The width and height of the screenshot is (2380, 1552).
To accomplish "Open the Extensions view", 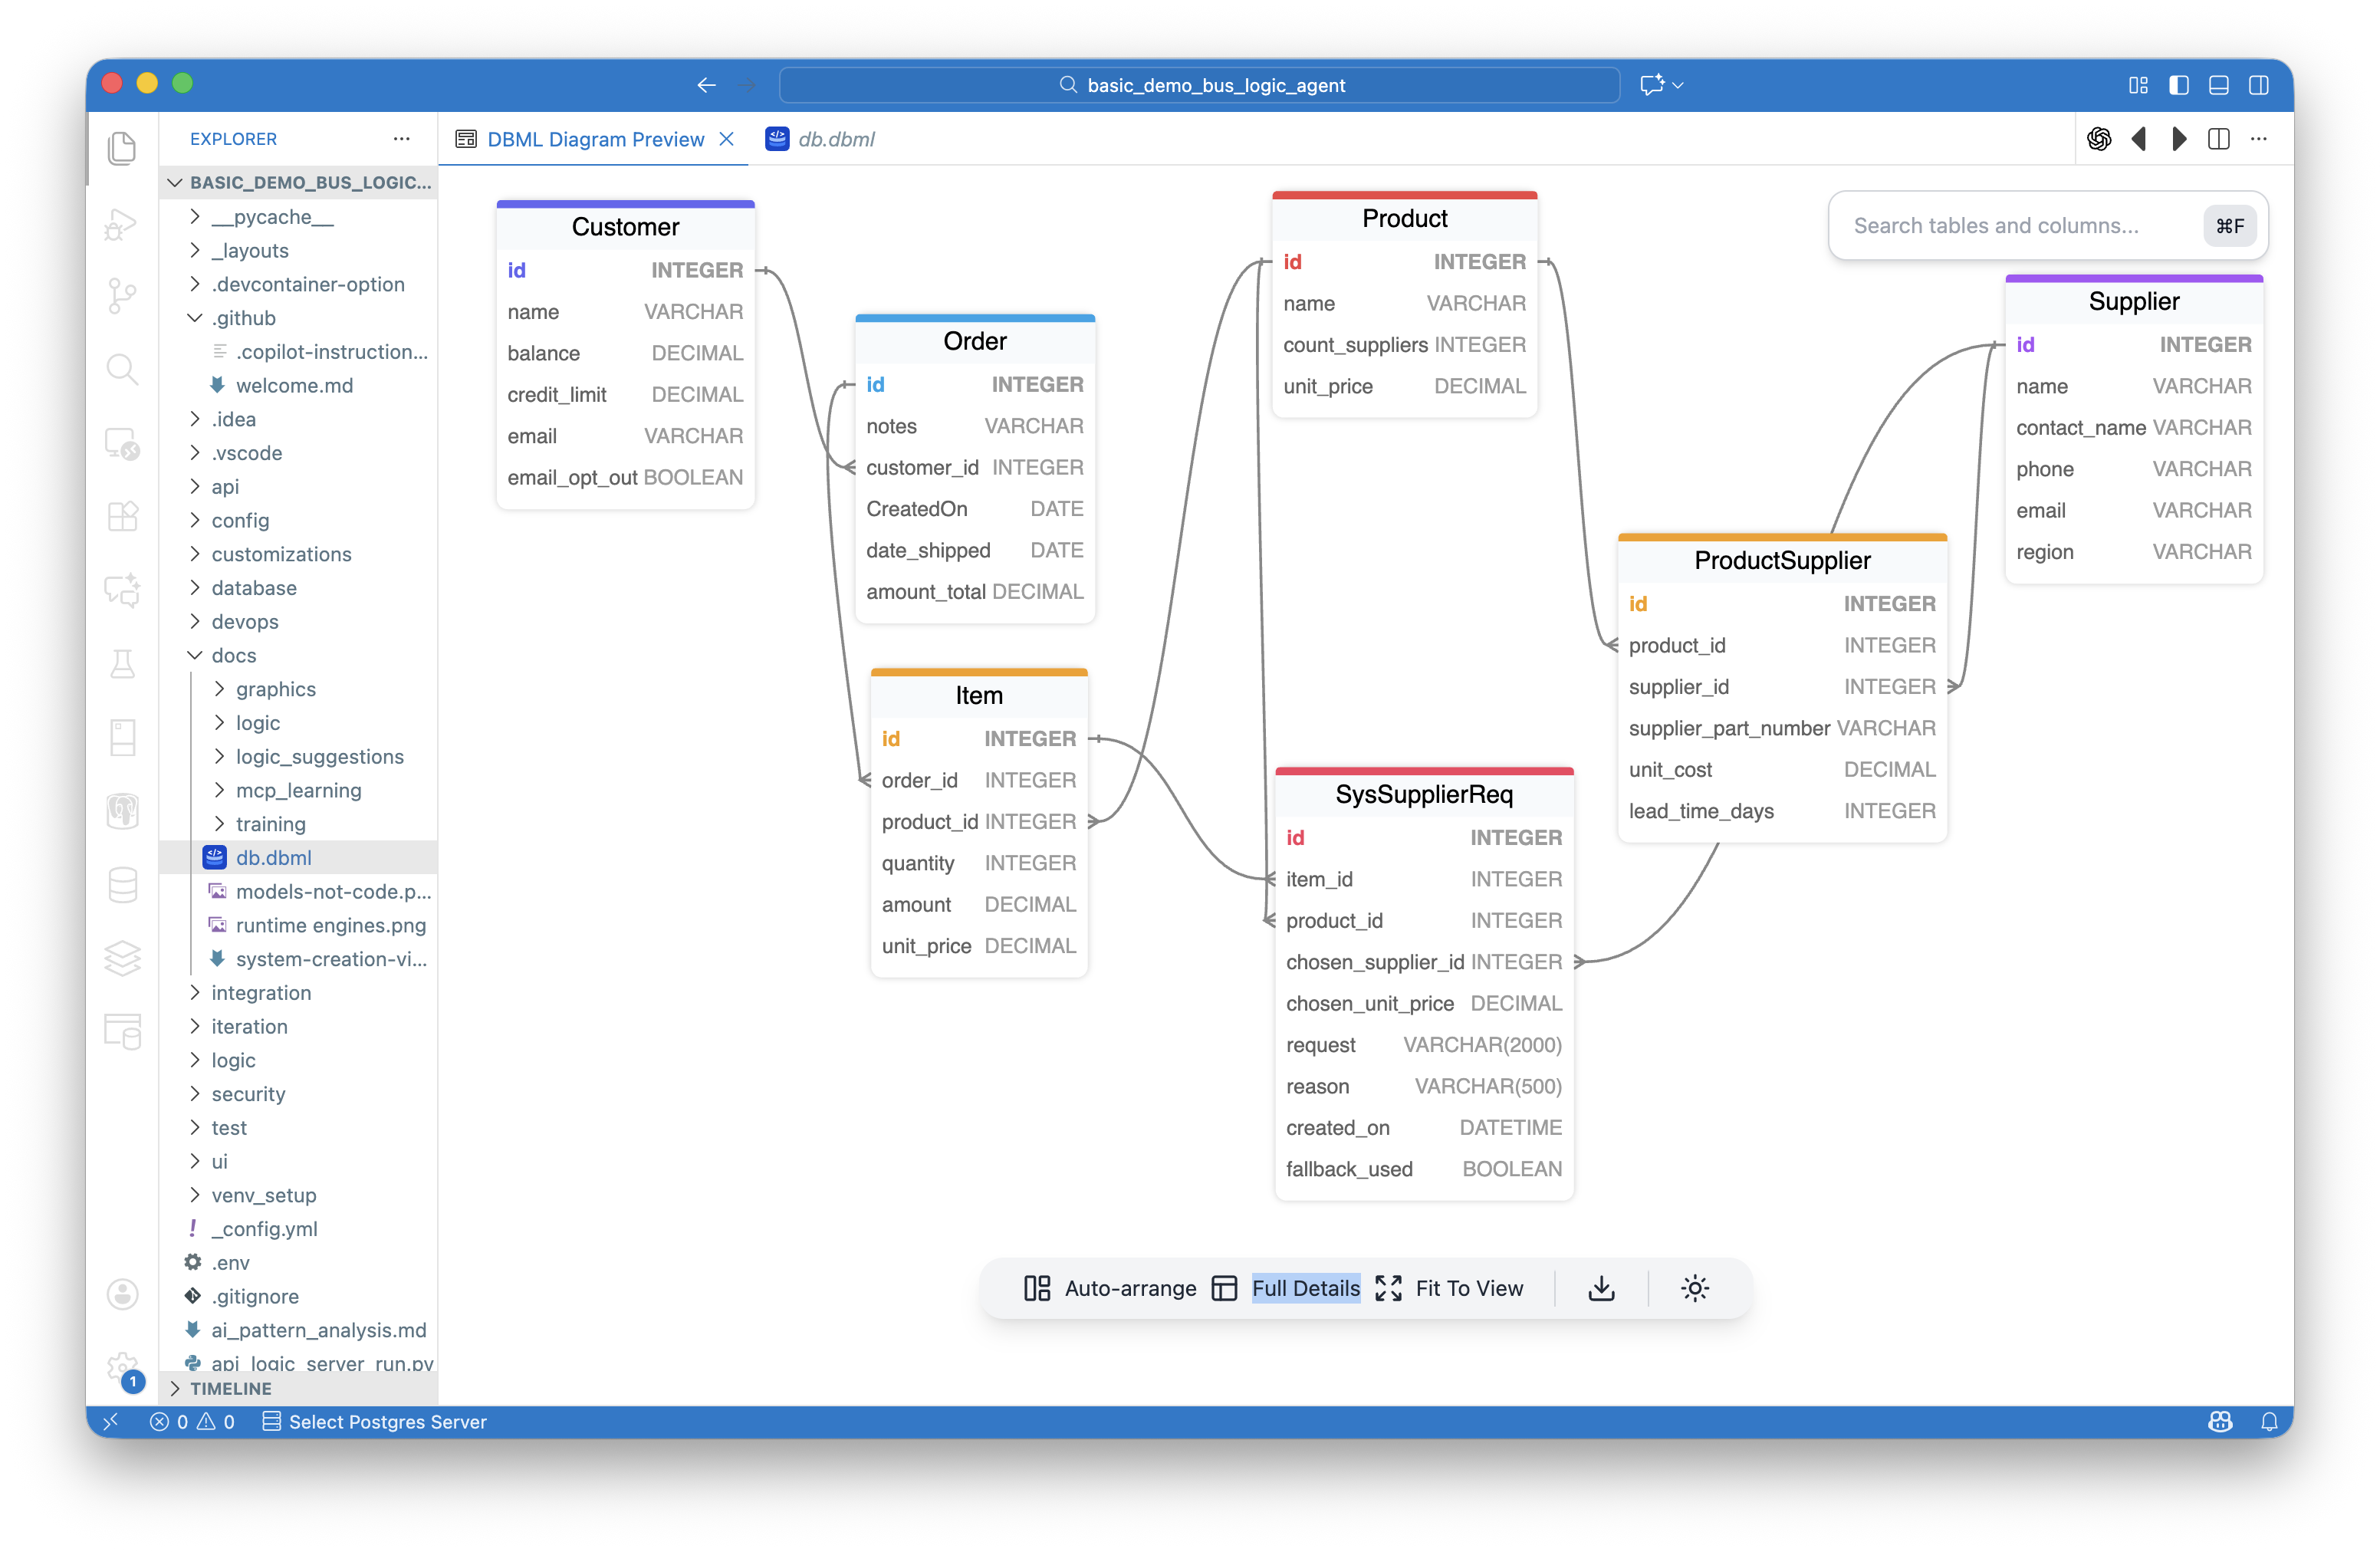I will pyautogui.click(x=122, y=516).
